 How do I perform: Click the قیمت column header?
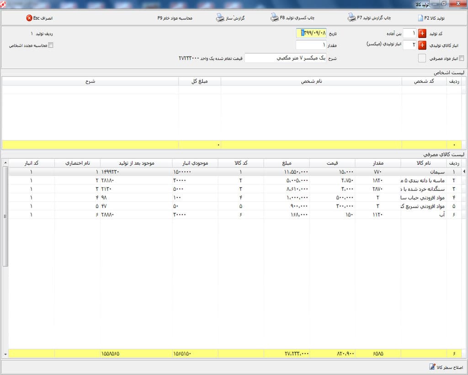coord(332,163)
